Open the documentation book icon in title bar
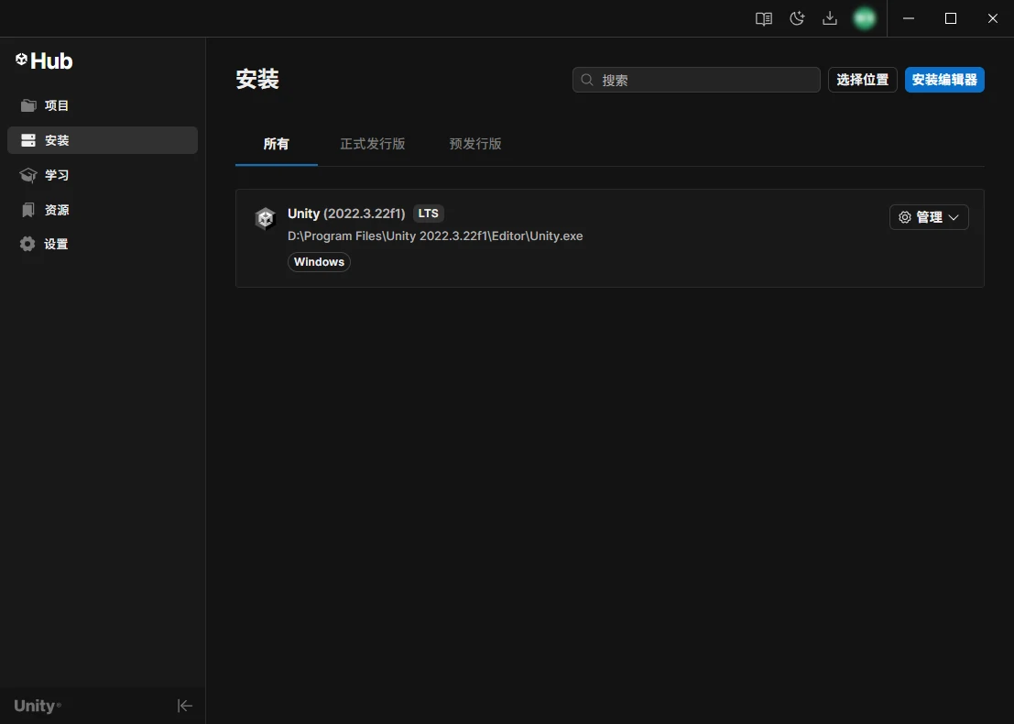This screenshot has width=1014, height=724. pyautogui.click(x=763, y=18)
